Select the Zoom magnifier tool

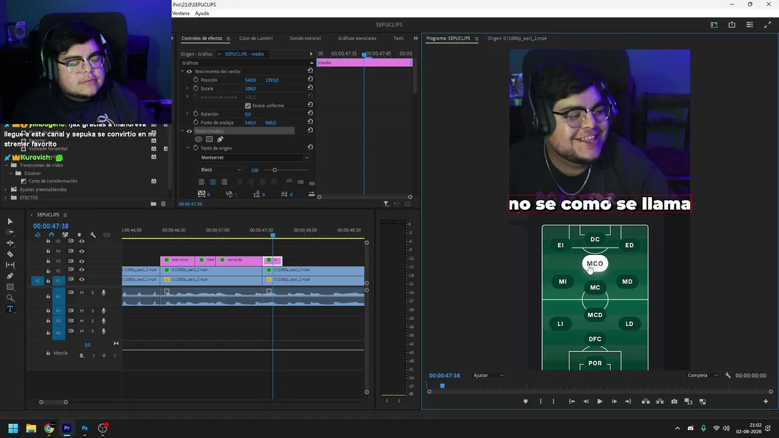[10, 298]
